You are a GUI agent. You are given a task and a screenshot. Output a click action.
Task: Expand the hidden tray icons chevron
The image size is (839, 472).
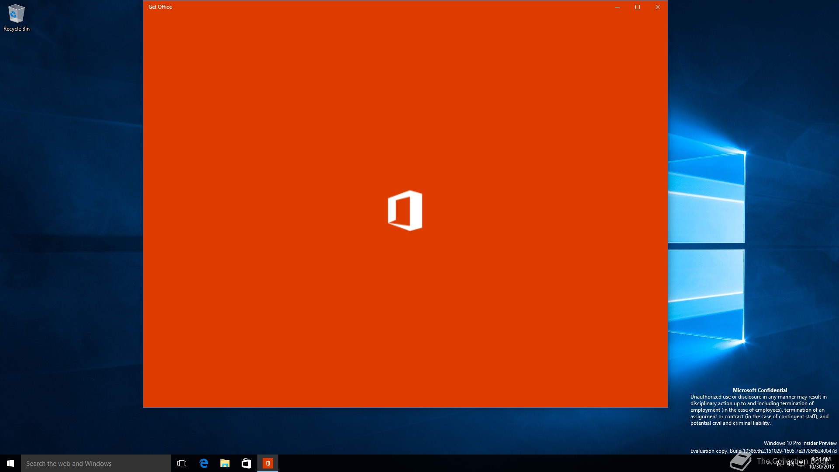click(769, 463)
